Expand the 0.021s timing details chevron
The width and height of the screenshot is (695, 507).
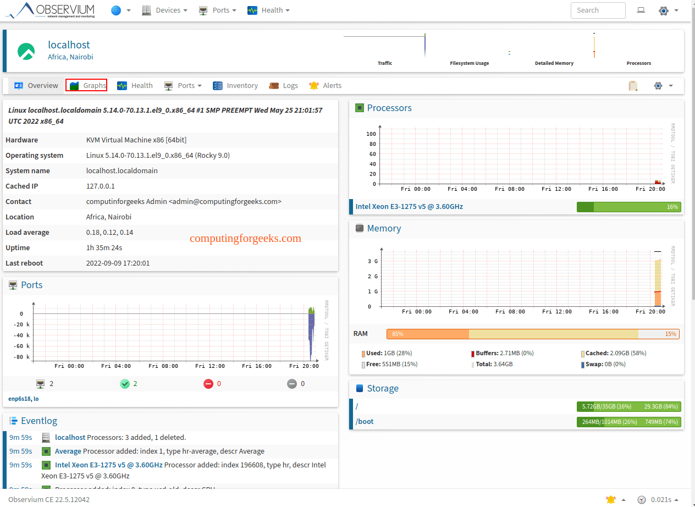tap(677, 499)
